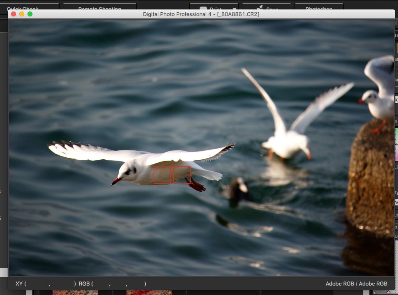
Task: Click the XY coordinate readout
Action: [45, 283]
